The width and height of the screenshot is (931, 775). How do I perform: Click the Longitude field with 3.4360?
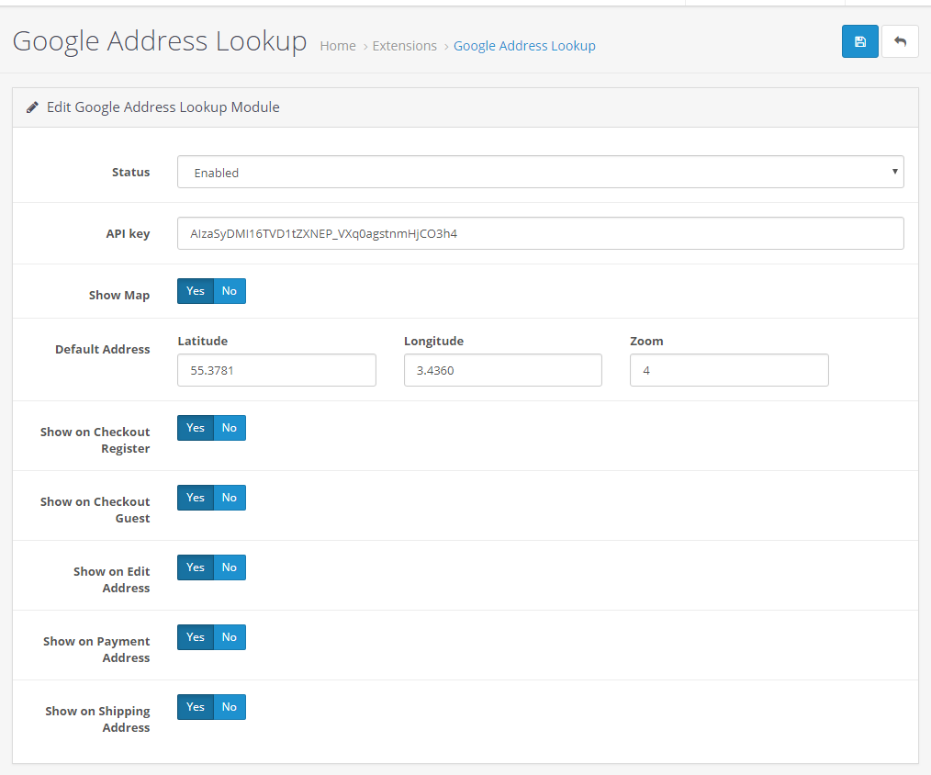click(x=503, y=370)
